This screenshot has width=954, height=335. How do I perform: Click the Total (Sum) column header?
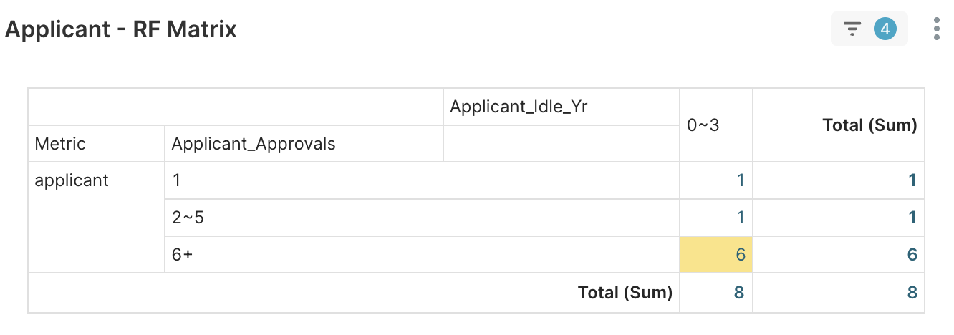pyautogui.click(x=869, y=125)
